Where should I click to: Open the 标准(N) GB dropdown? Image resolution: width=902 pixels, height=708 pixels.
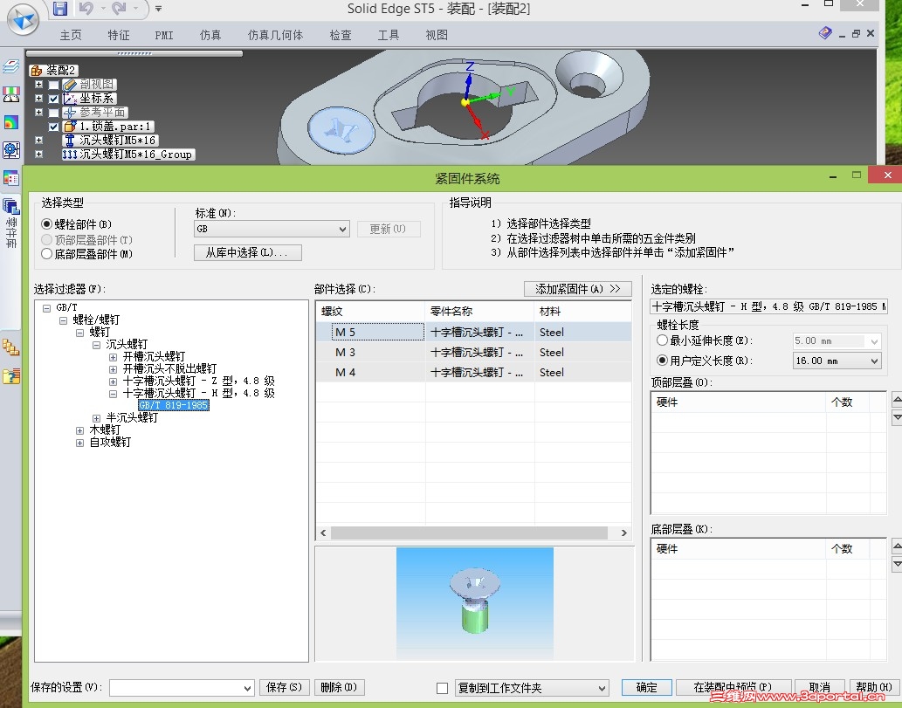(272, 229)
